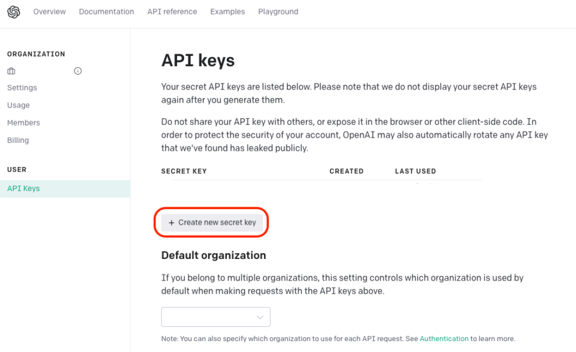This screenshot has height=352, width=576.
Task: Click the organization briefcase icon
Action: pos(11,70)
